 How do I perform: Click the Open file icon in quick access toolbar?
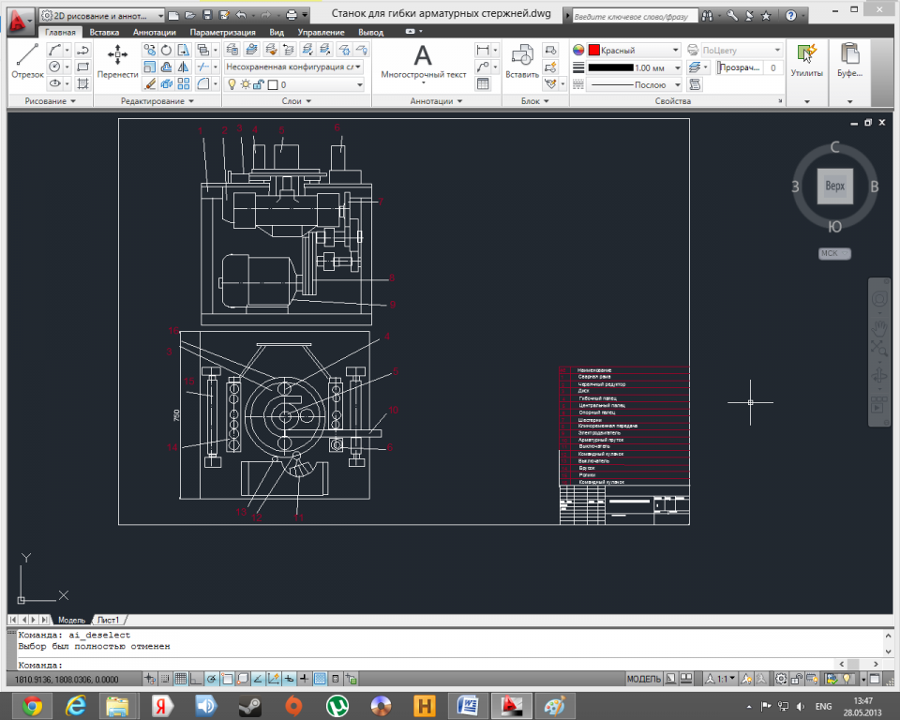click(x=190, y=16)
